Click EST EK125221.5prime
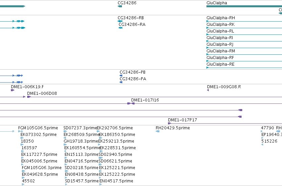Viewport: 282px width, 186px height. [x=117, y=168]
